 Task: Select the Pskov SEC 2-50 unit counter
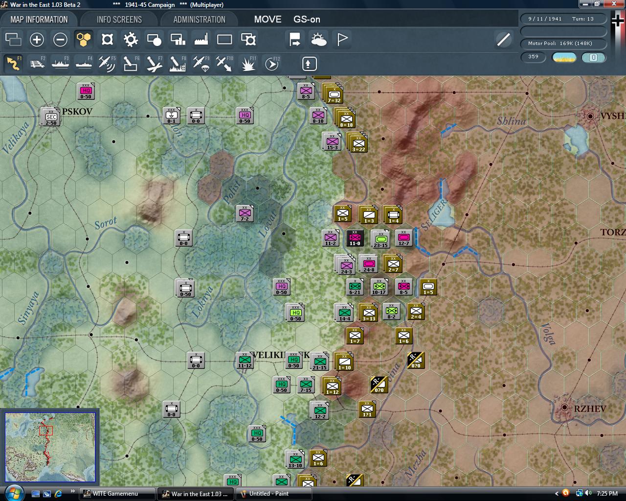[x=51, y=117]
